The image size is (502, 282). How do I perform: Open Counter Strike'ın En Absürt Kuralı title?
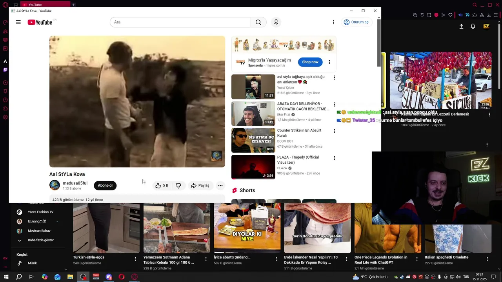coord(299,133)
